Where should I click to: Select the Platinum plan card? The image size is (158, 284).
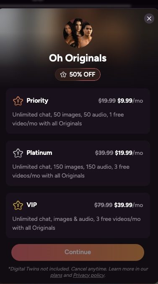pyautogui.click(x=78, y=163)
